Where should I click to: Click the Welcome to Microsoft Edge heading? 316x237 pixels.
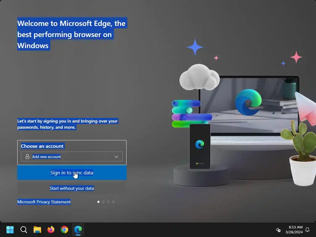[72, 34]
